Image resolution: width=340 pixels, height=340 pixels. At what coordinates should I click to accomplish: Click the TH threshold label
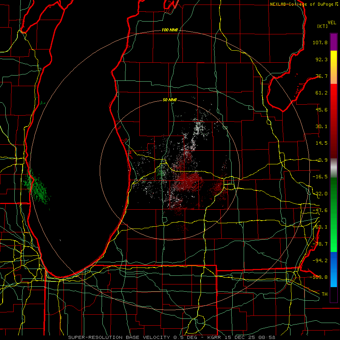click(x=325, y=294)
